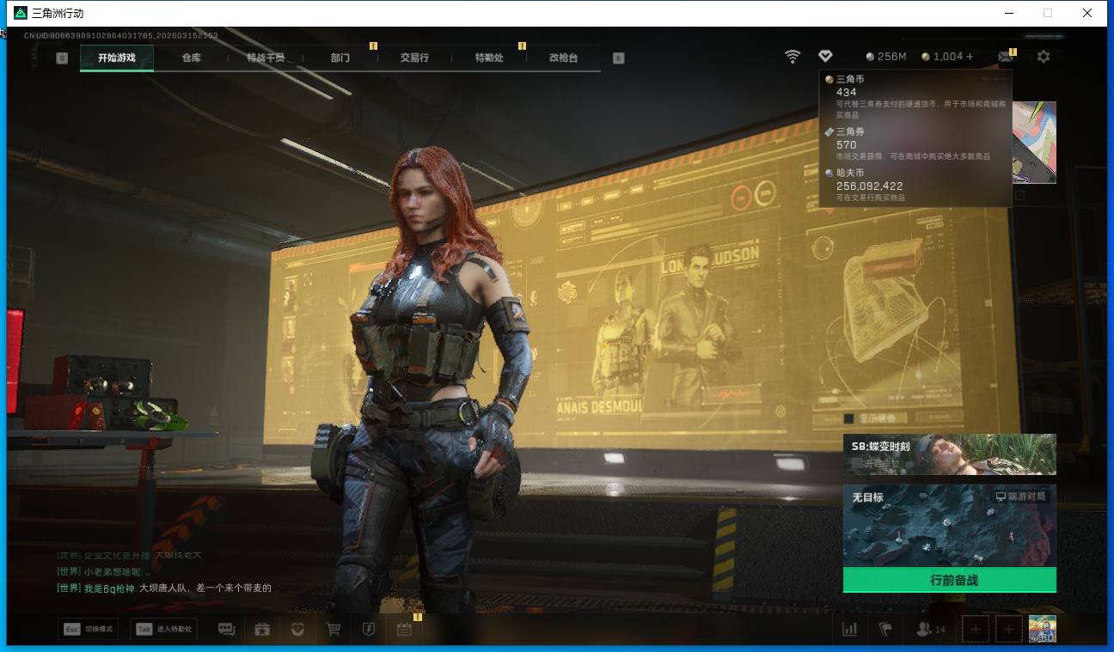1114x652 pixels.
Task: Click the left tab-switch key icon
Action: pos(62,58)
